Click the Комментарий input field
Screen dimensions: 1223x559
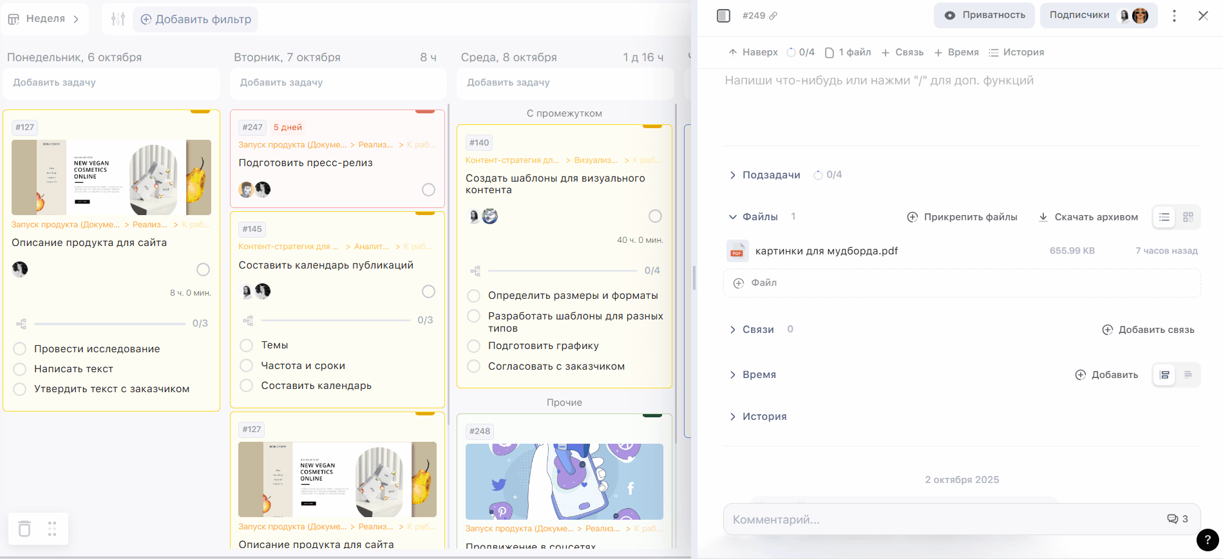(x=940, y=520)
